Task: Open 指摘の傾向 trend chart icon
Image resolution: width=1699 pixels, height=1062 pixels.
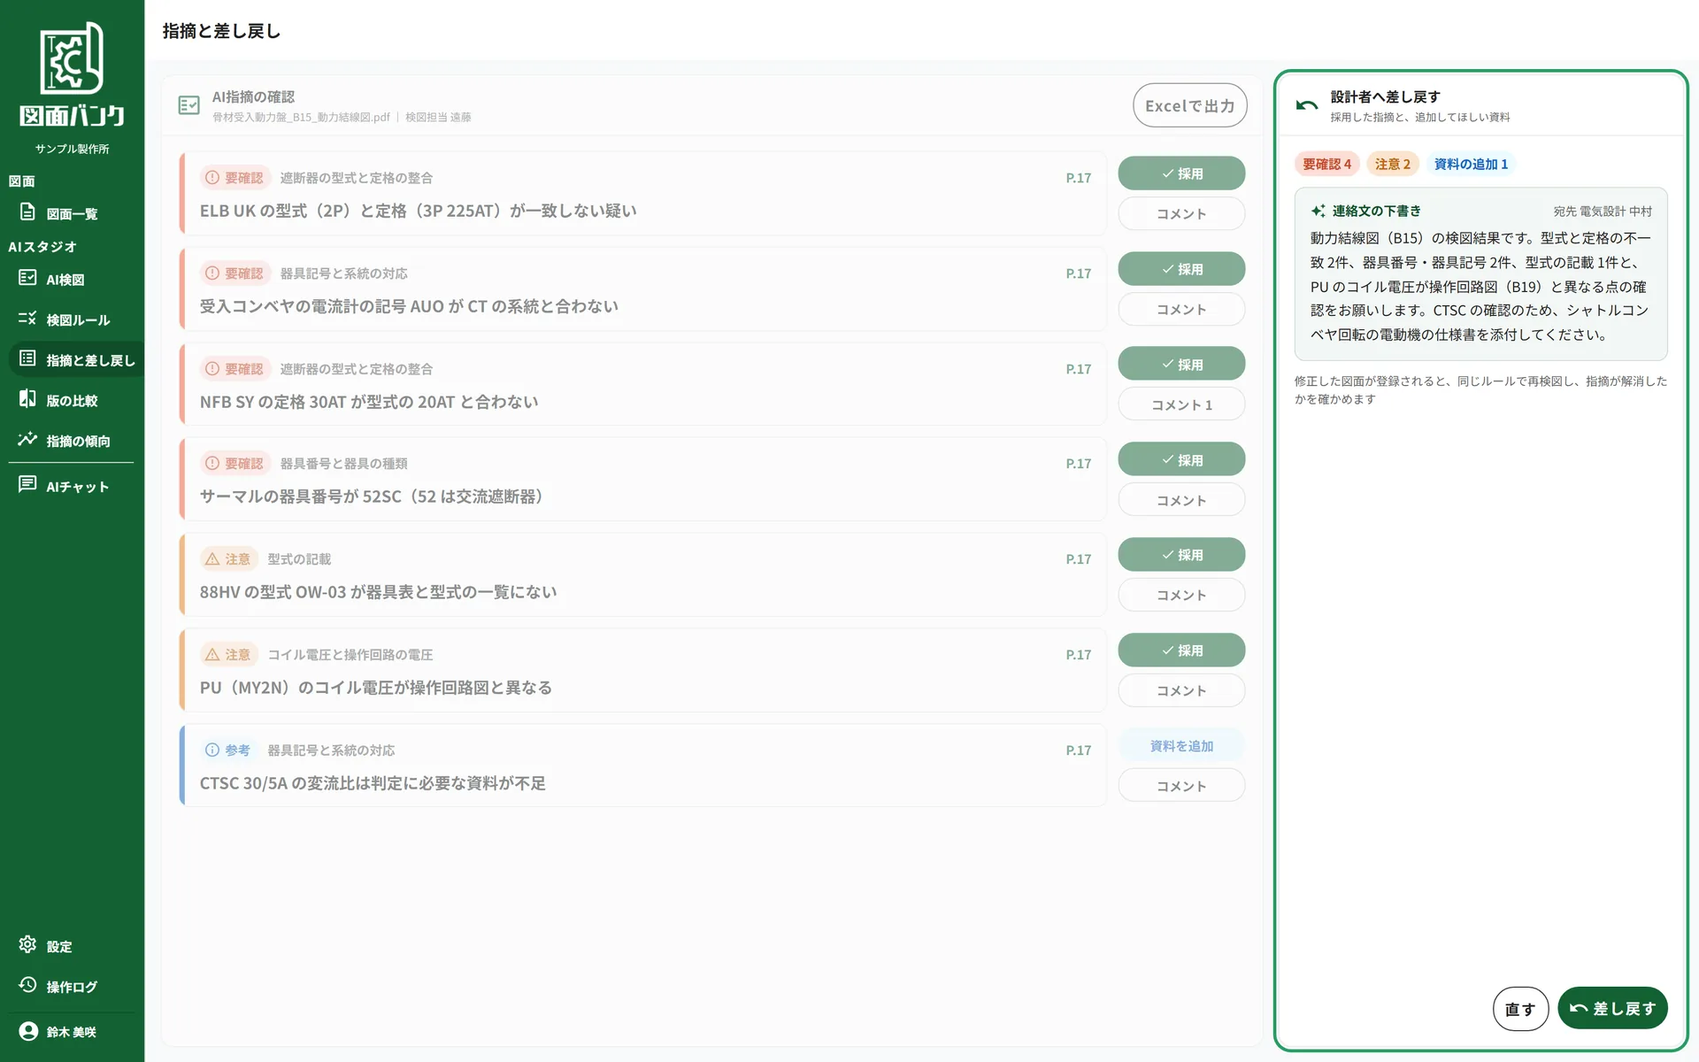Action: click(x=27, y=440)
